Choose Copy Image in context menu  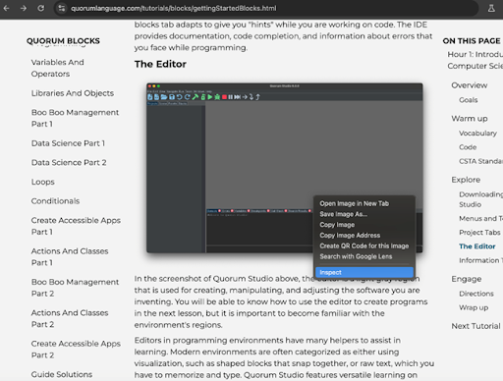pyautogui.click(x=337, y=225)
